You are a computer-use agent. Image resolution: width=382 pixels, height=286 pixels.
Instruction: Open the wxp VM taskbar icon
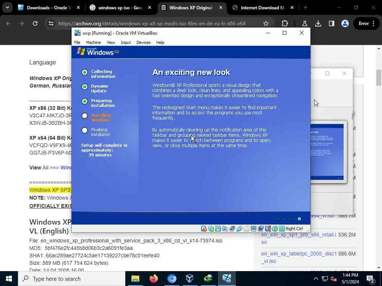[226, 279]
